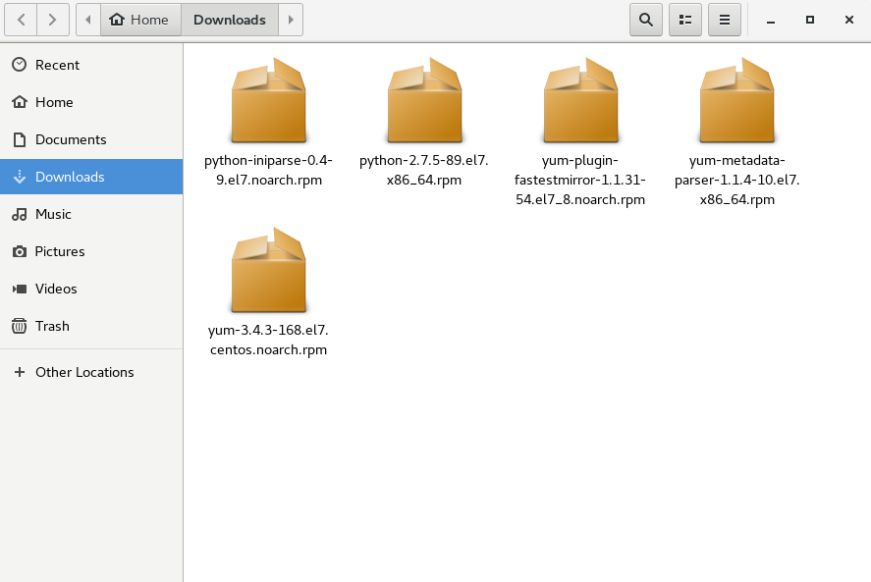The image size is (871, 582).
Task: Open Documents via sidebar label
Action: (x=71, y=139)
